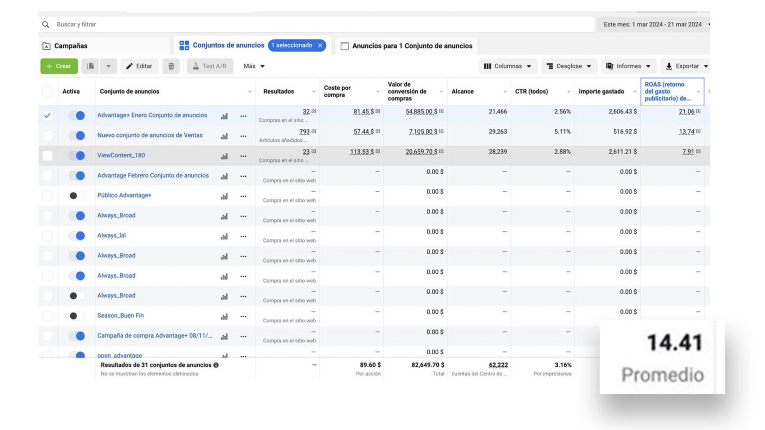Image resolution: width=765 pixels, height=430 pixels.
Task: Open more options for Always_lal
Action: tap(243, 236)
